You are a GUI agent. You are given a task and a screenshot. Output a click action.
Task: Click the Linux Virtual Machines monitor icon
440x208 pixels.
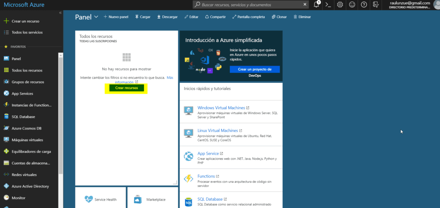tap(188, 133)
